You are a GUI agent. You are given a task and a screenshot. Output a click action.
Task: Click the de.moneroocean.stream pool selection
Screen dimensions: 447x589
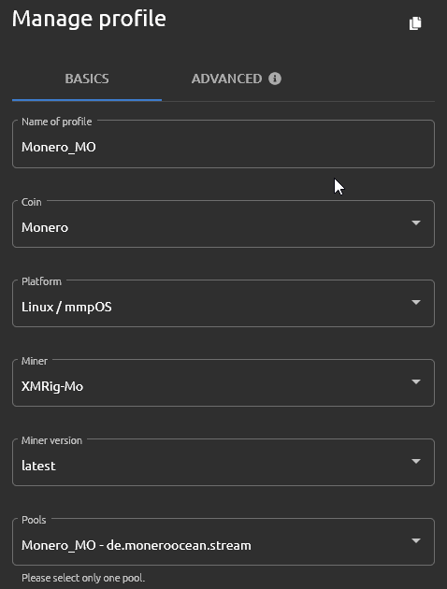tap(136, 545)
